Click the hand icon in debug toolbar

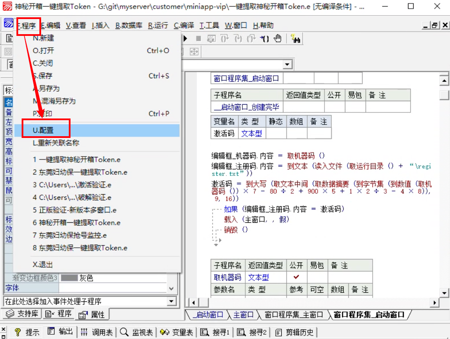[277, 39]
